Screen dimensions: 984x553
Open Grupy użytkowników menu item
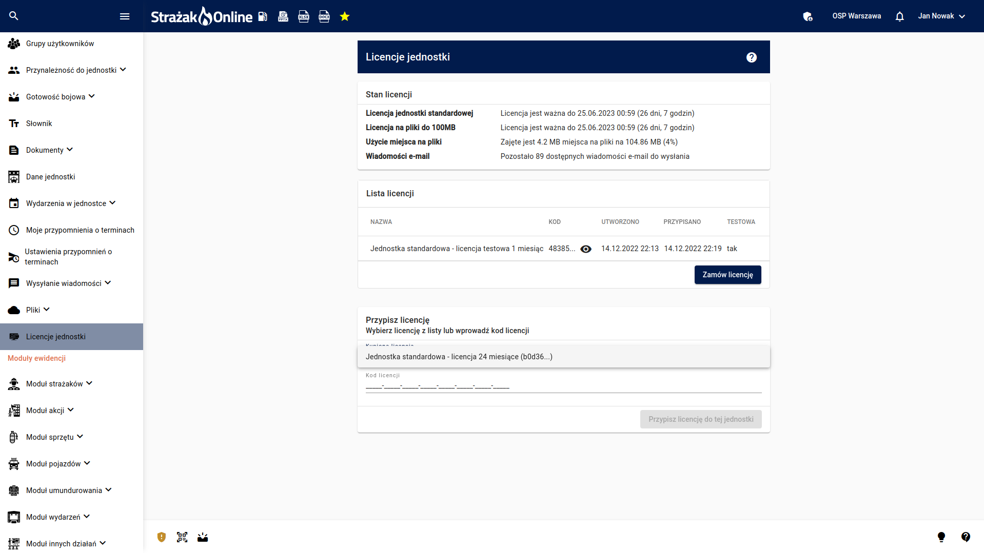71,44
